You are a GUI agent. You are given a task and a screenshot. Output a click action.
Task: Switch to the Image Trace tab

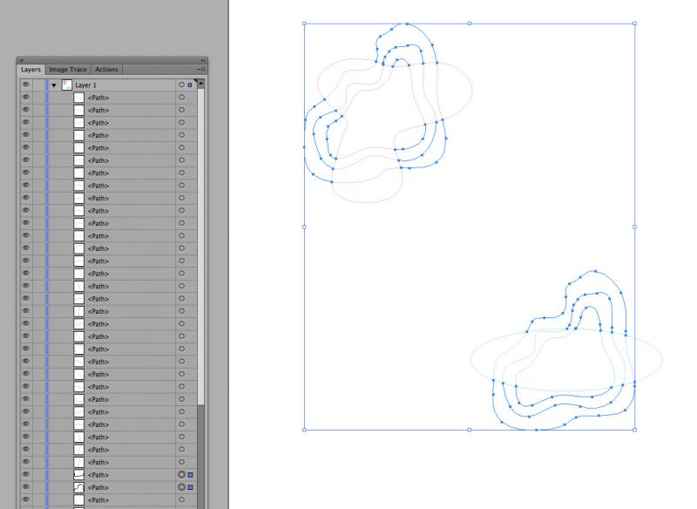tap(68, 69)
